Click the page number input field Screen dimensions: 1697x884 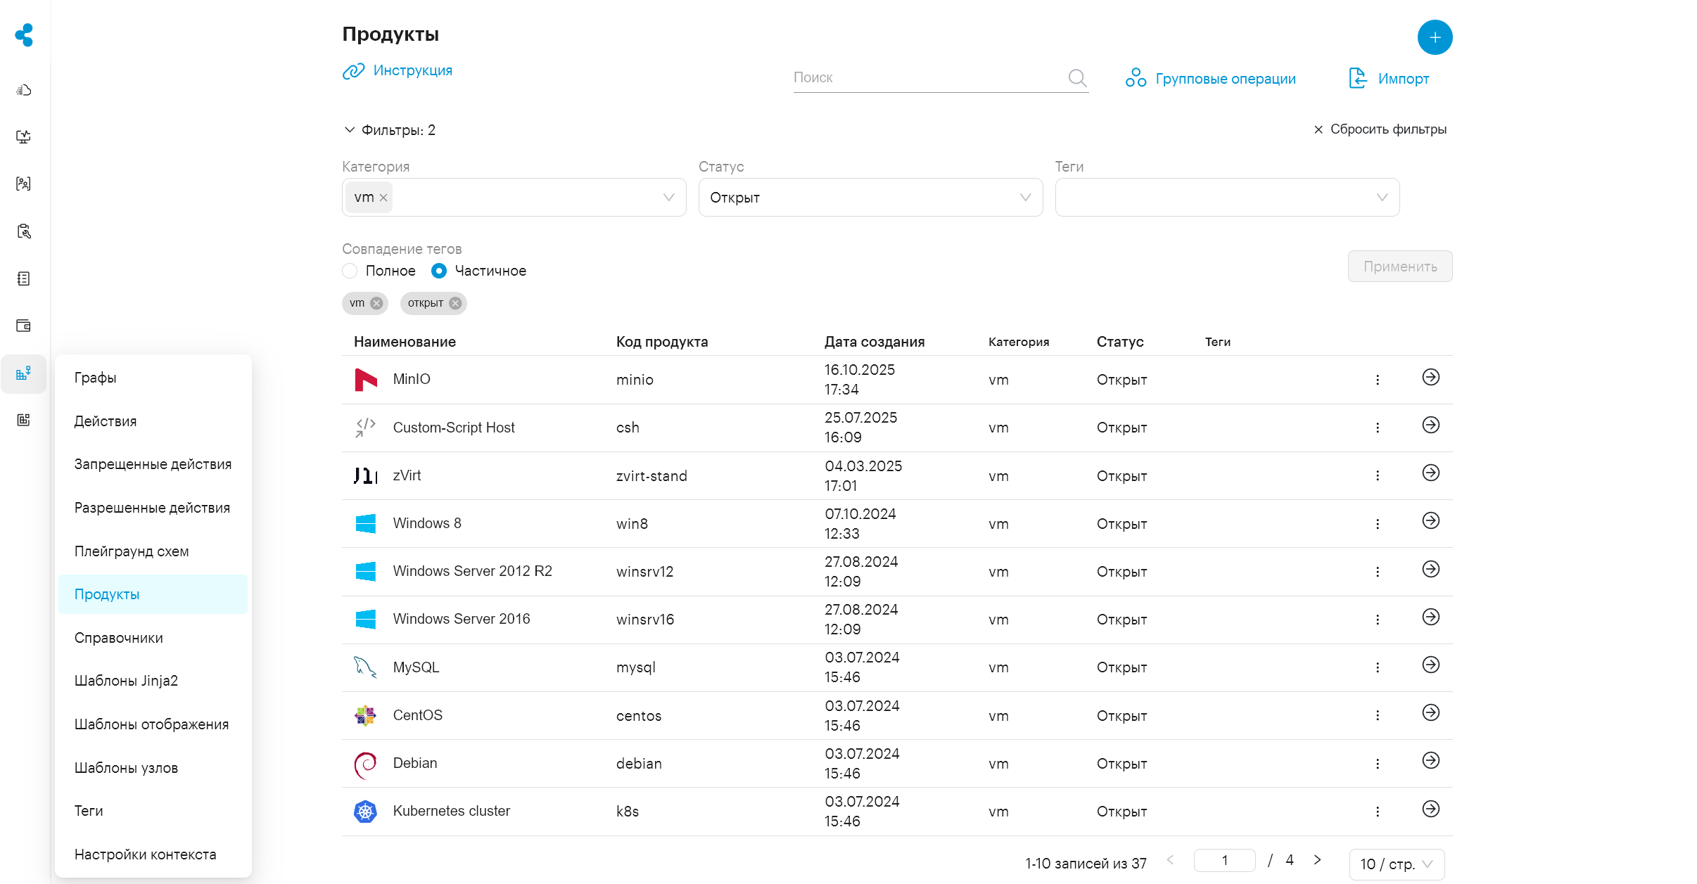[1225, 860]
